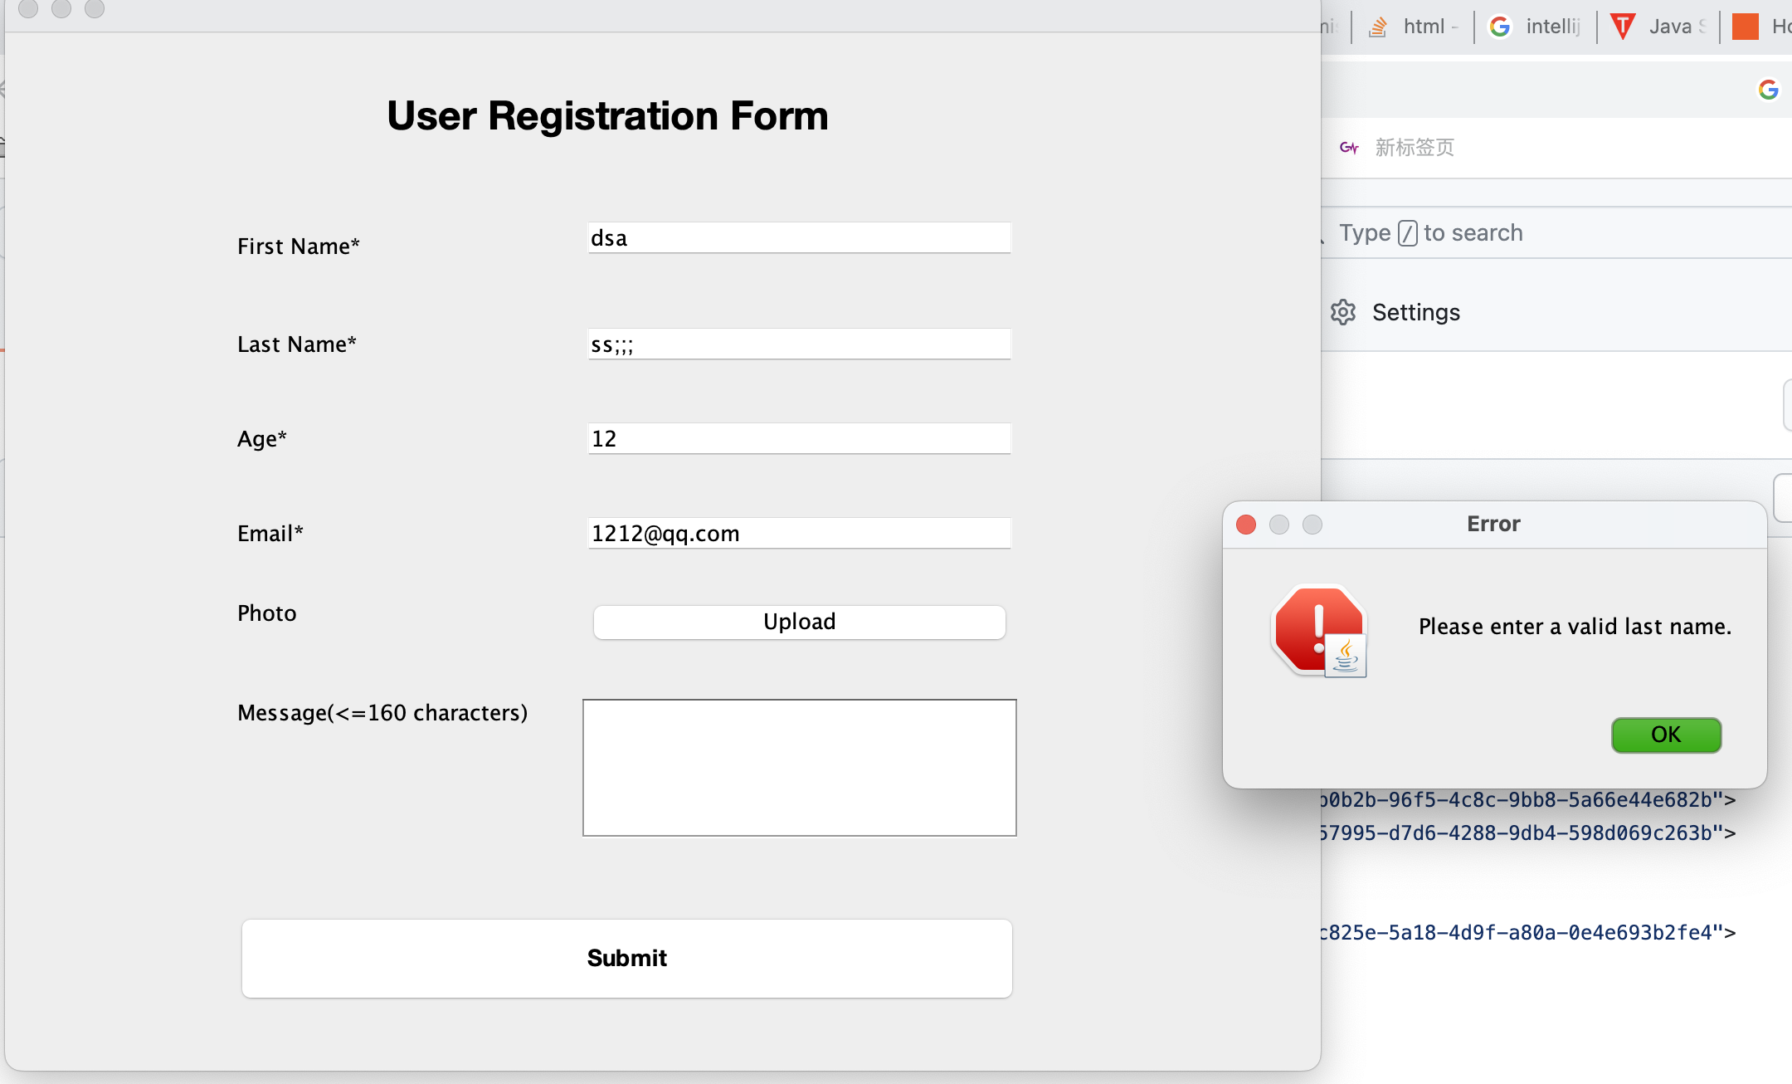The height and width of the screenshot is (1084, 1792).
Task: Click the Settings gear icon
Action: 1343,312
